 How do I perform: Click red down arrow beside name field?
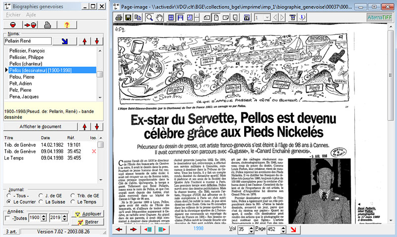(x=97, y=41)
